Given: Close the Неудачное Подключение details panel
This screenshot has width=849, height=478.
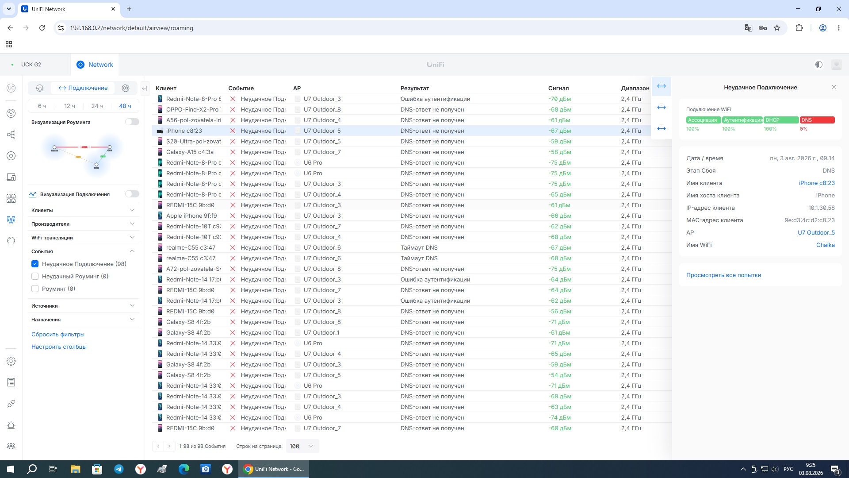Looking at the screenshot, I should 834,87.
